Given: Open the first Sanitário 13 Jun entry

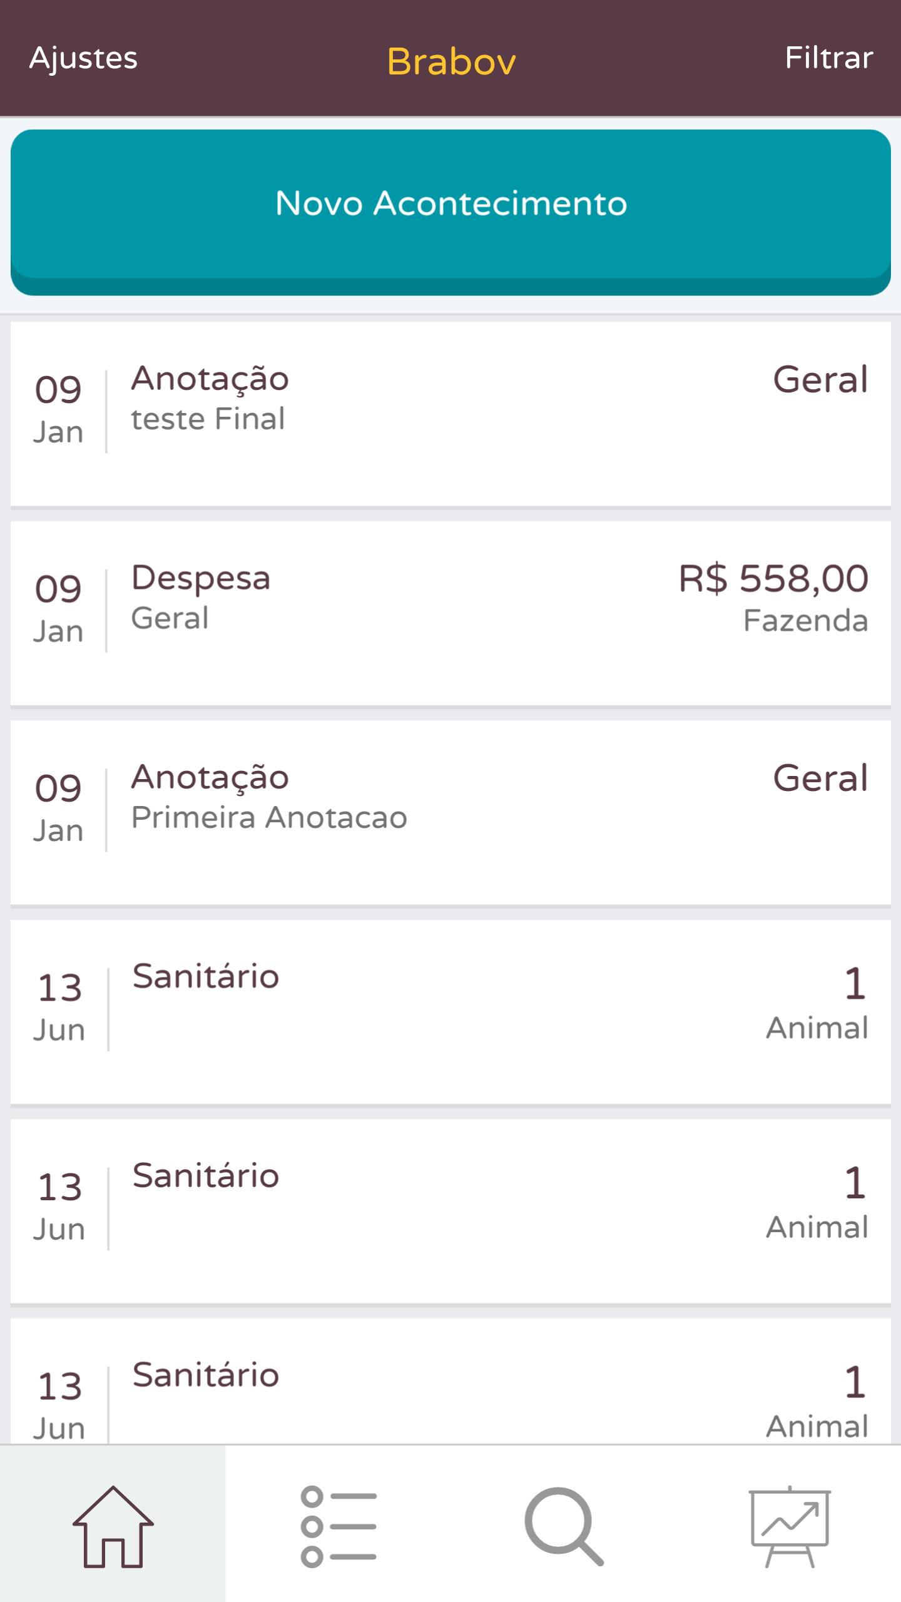Looking at the screenshot, I should [450, 1011].
